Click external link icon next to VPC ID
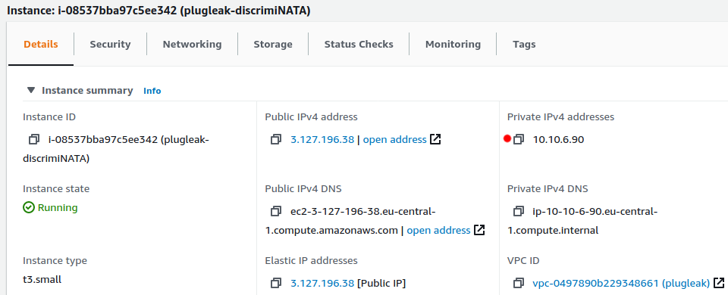Screen dimensions: 728x295 (719, 283)
